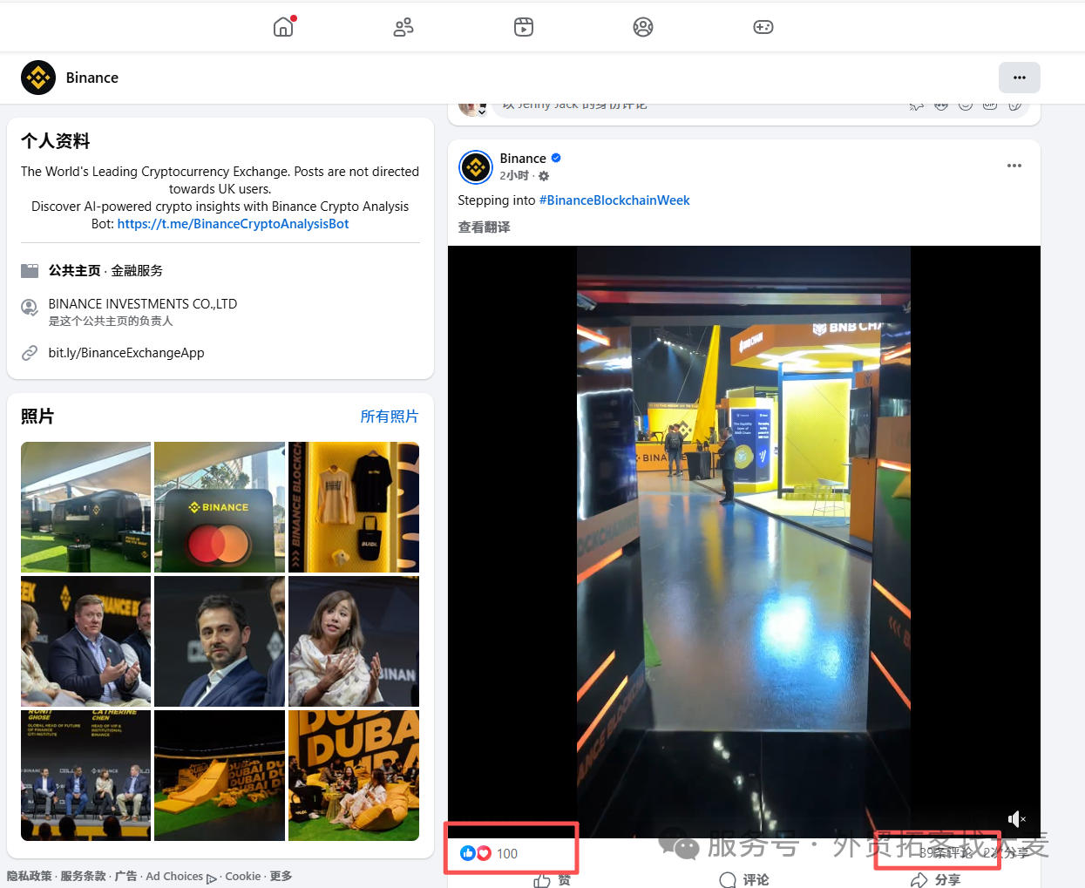1085x888 pixels.
Task: Open the bit.ly/BinanceExchangeApp link
Action: coord(126,353)
